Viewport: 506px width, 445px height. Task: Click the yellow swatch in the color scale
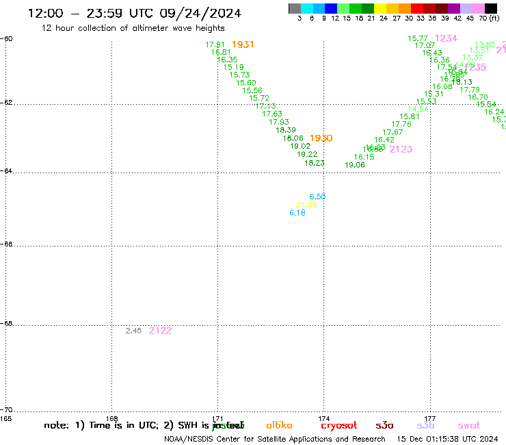(380, 8)
